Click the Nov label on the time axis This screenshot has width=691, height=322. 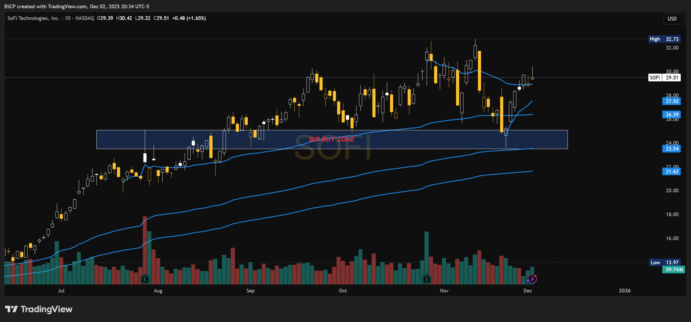444,291
